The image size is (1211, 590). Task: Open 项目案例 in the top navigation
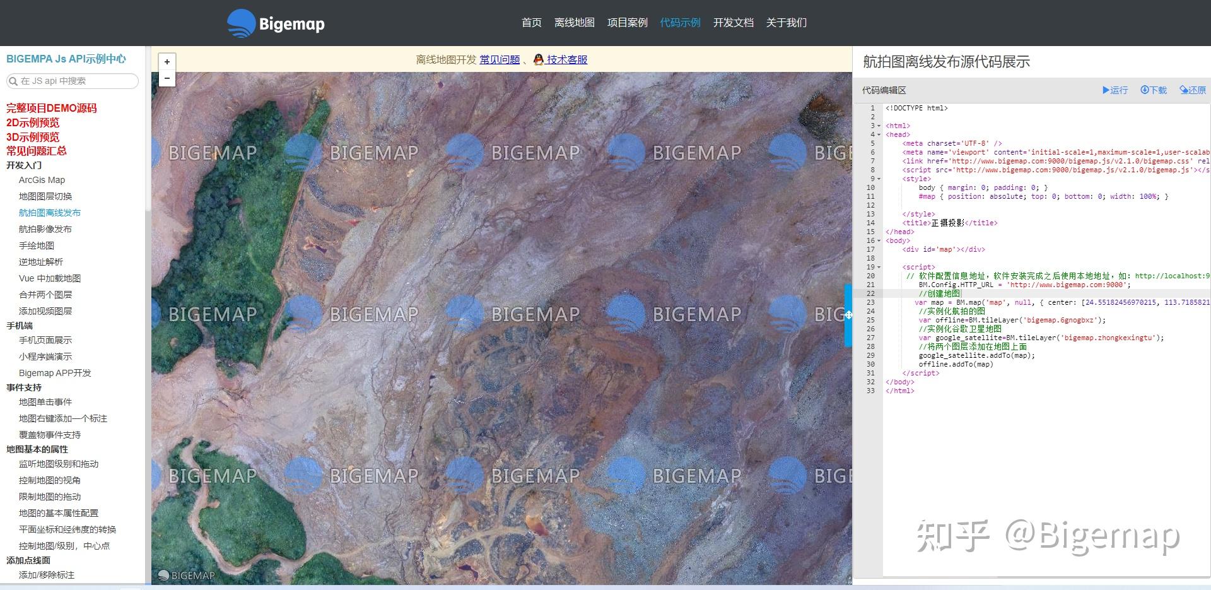tap(628, 23)
